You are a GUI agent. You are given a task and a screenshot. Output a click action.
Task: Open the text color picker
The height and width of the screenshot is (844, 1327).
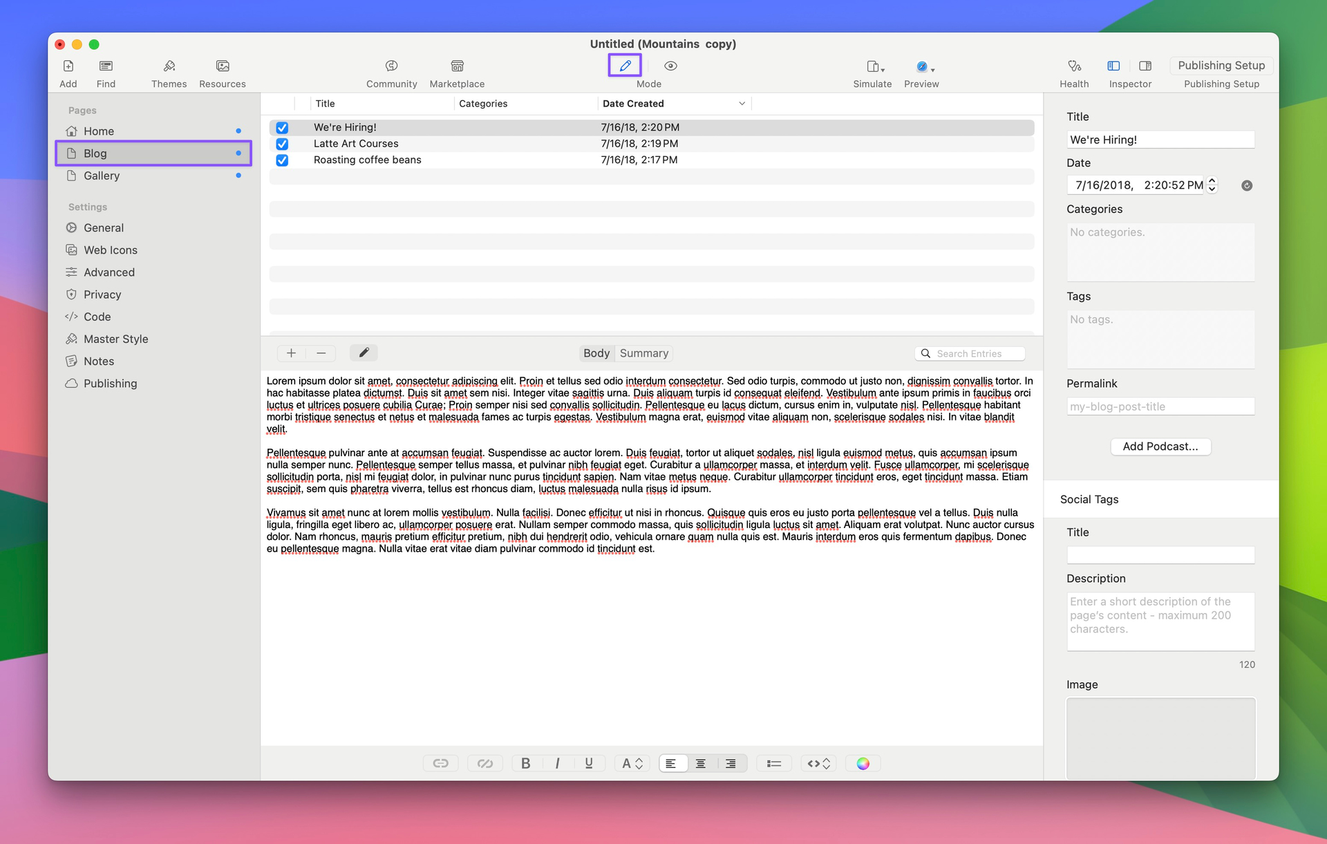pos(863,763)
